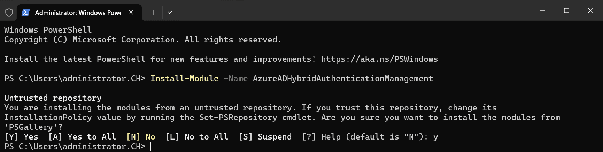Viewport: 603px width, 152px height.
Task: Click the [A] Yes to All option text
Action: pyautogui.click(x=82, y=137)
